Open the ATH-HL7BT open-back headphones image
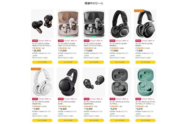The height and width of the screenshot is (124, 186). click(68, 82)
